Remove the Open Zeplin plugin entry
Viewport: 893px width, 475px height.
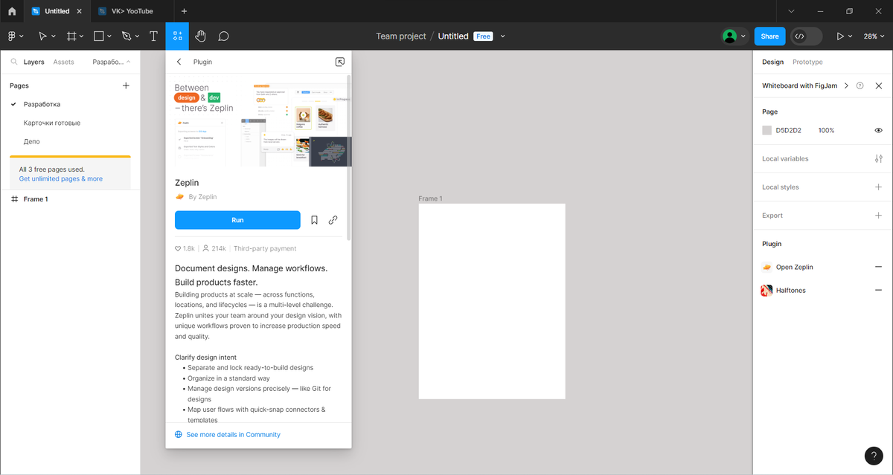879,267
